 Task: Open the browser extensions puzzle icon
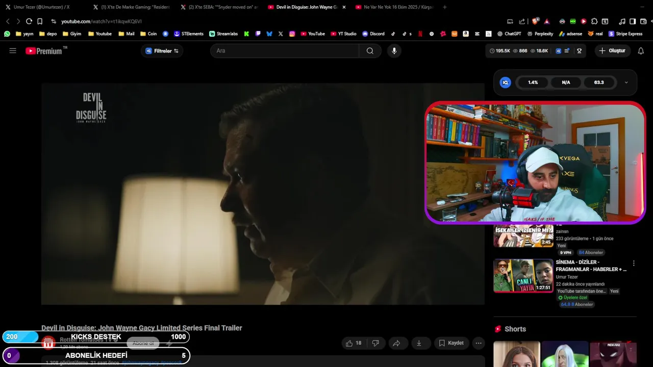pyautogui.click(x=594, y=21)
